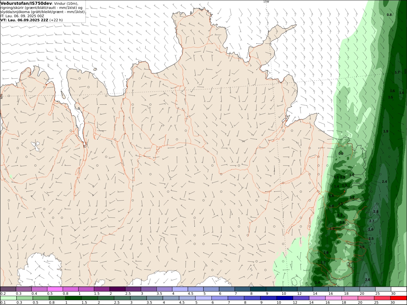Click the 'IT: Lau. 06. 09. 2025 00Z' line
Screen dimensions: 407x305
(x=22, y=16)
